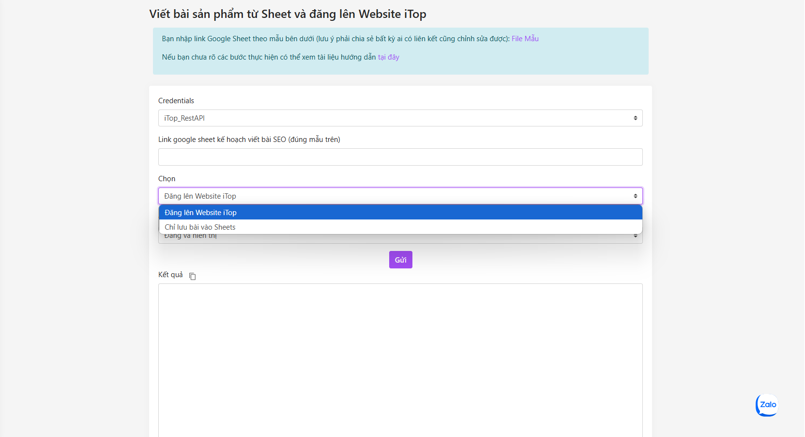Open the Zalo chat widget
Screen dimensions: 805x437
coord(767,405)
